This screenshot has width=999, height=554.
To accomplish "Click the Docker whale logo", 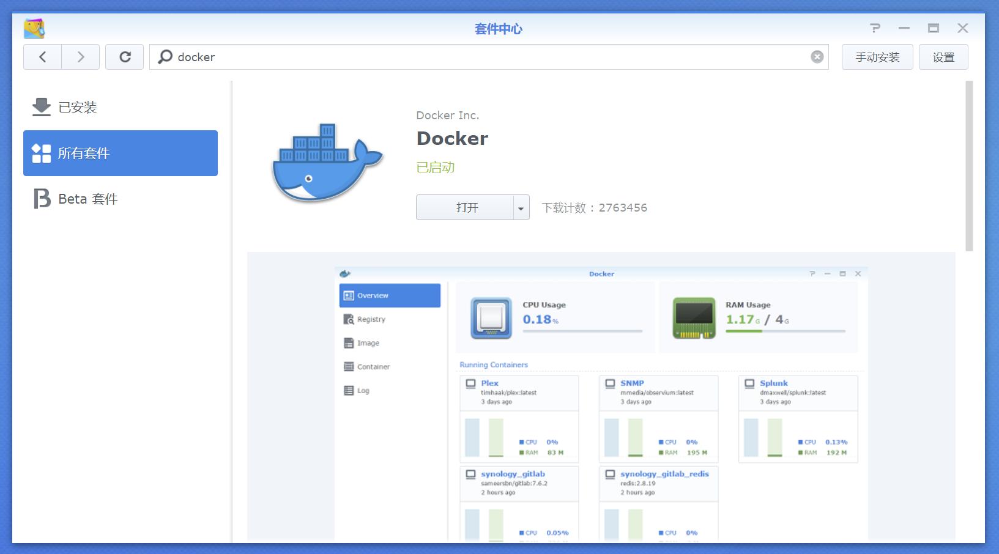I will point(327,163).
